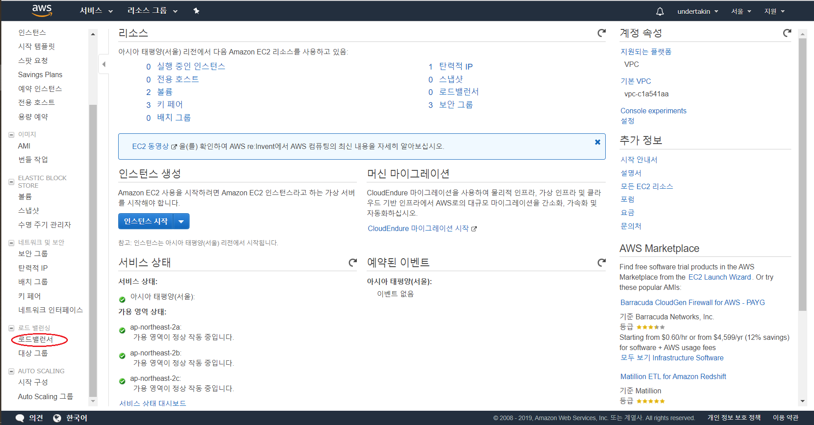Open Matillion ETL for Amazon Redshift link

coord(673,376)
